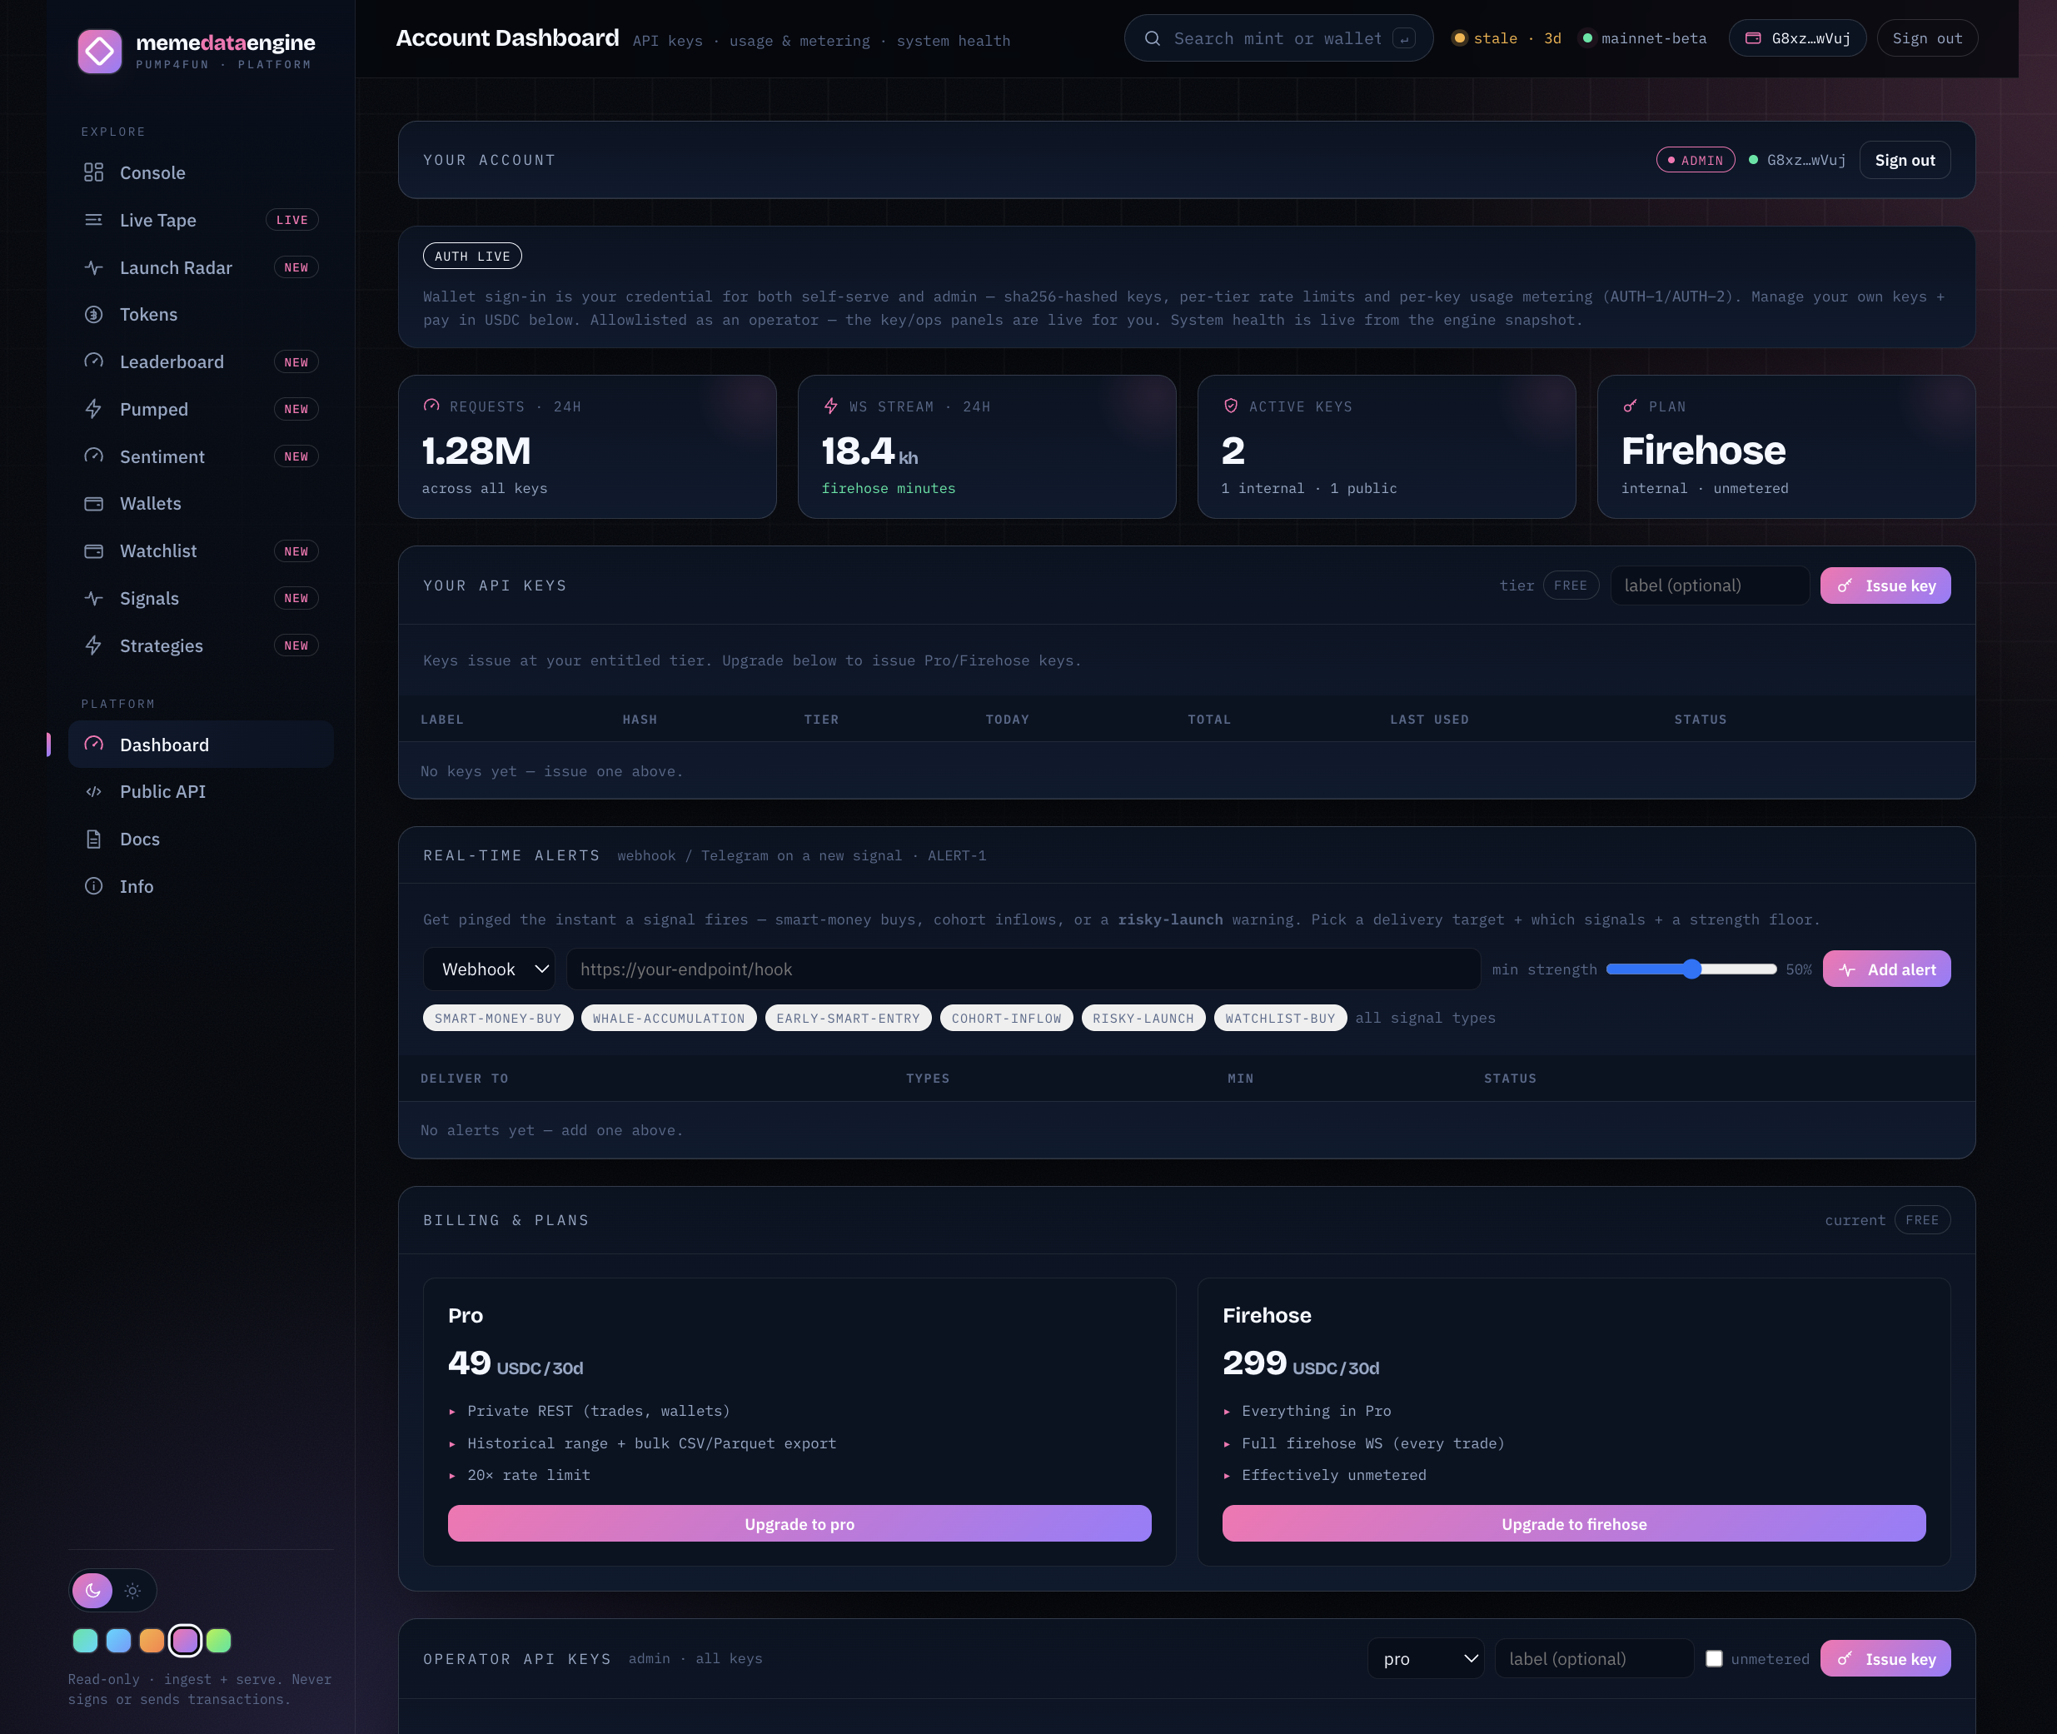2057x1734 pixels.
Task: Click the Requests 24H gauge icon
Action: click(x=431, y=406)
